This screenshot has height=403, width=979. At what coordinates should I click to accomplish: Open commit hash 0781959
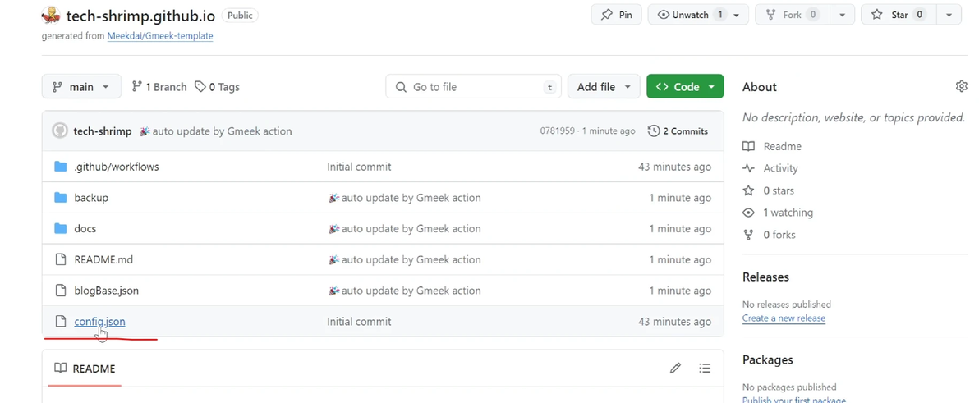click(x=557, y=131)
